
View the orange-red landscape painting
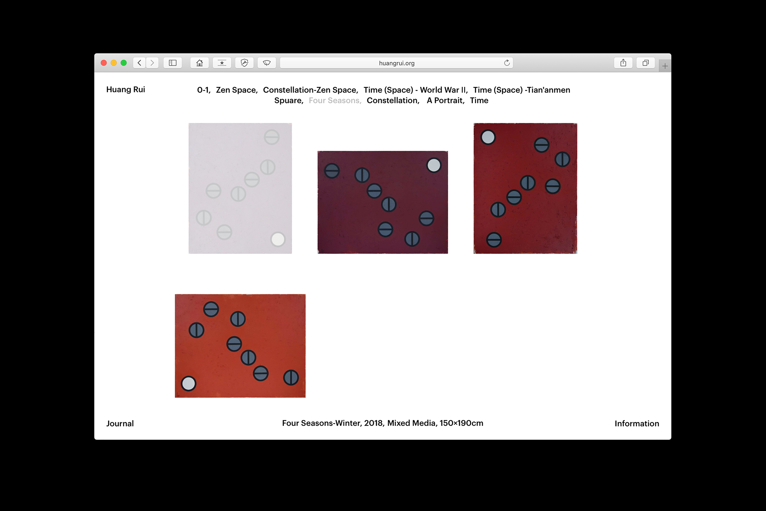[240, 346]
